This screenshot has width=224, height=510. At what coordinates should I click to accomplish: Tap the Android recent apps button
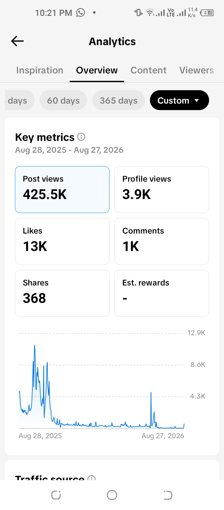[x=56, y=495]
